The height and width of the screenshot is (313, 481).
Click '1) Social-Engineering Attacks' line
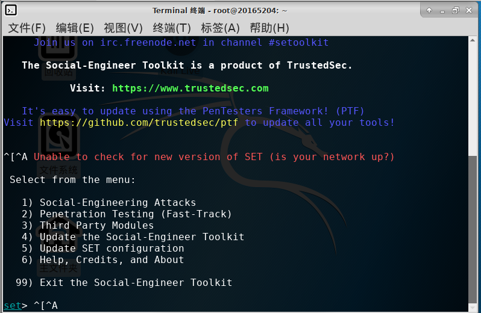109,202
